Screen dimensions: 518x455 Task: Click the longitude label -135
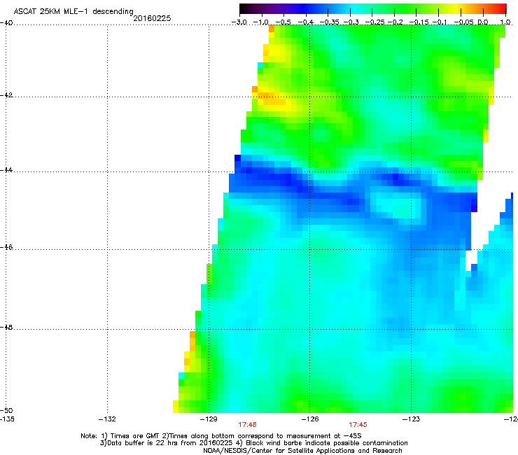(x=7, y=419)
